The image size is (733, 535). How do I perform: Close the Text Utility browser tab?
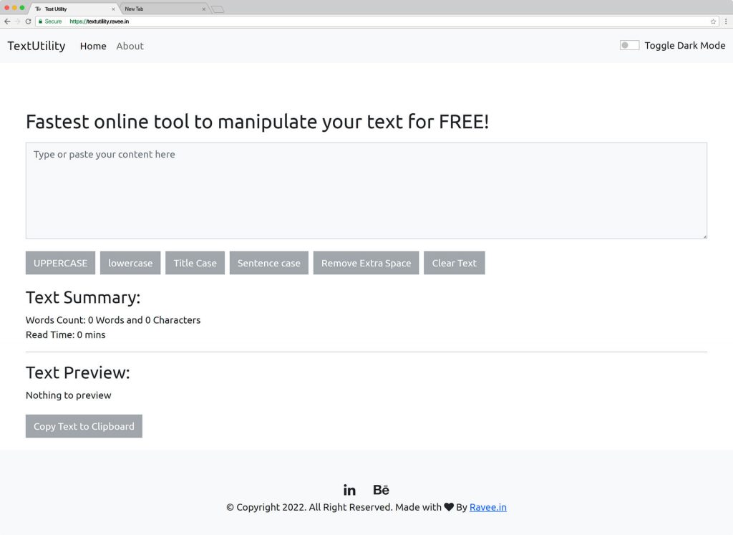(x=113, y=9)
